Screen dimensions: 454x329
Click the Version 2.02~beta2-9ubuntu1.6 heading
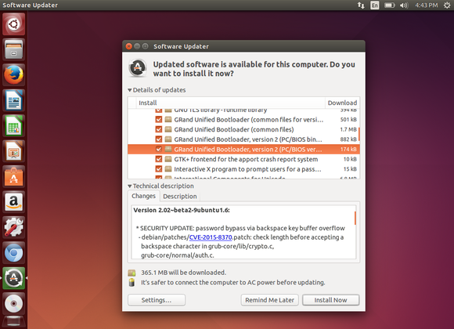[182, 210]
